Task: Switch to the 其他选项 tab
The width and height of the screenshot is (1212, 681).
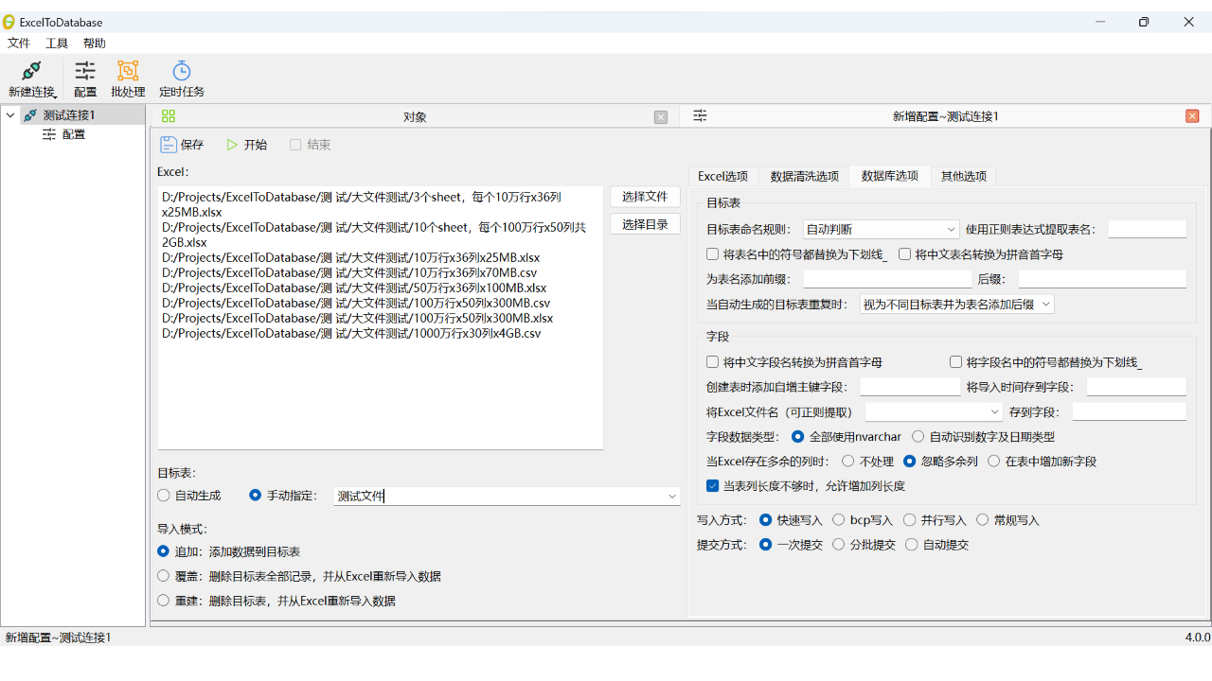Action: [x=963, y=176]
